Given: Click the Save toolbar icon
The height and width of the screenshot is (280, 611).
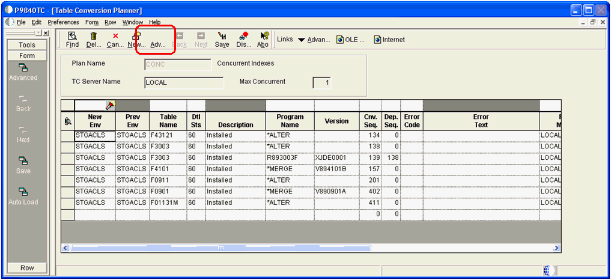Looking at the screenshot, I should [x=222, y=40].
